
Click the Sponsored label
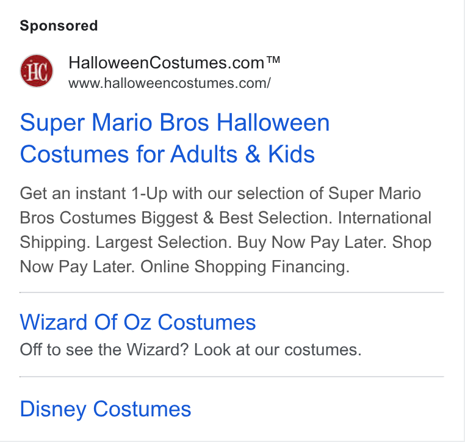coord(59,26)
